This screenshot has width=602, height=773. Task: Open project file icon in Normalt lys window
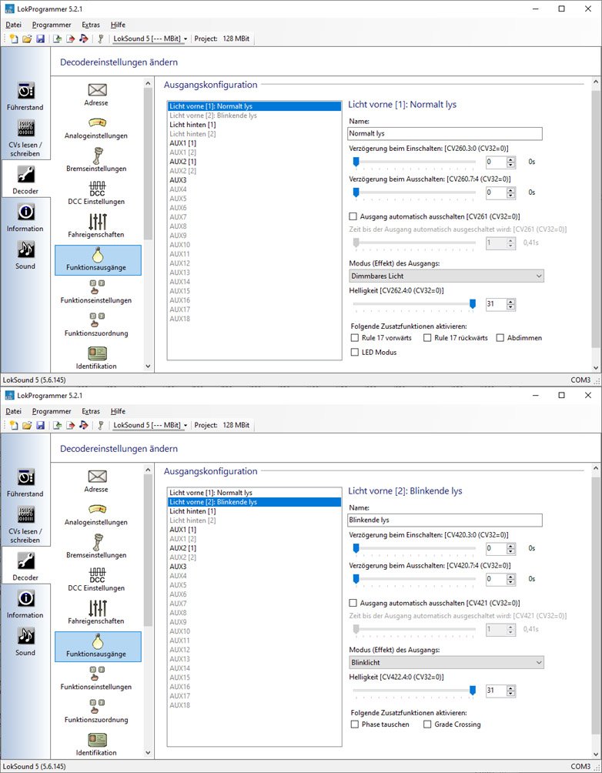[x=27, y=38]
